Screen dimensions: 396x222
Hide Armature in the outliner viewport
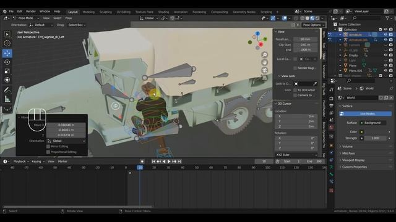tap(385, 35)
